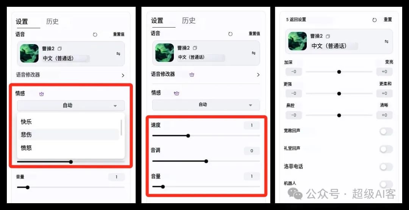409x210 pixels.
Task: Click the 音调 slider handle in middle panel
Action: tap(206, 161)
